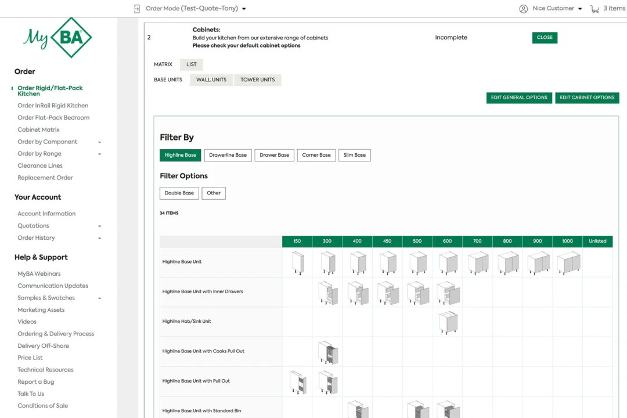Expand the Quotations section
The height and width of the screenshot is (418, 627).
tap(33, 225)
